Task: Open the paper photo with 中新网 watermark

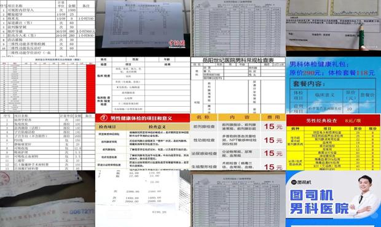Action: [x=143, y=28]
